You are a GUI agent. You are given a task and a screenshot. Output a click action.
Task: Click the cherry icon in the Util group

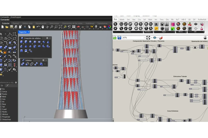[x=190, y=24]
